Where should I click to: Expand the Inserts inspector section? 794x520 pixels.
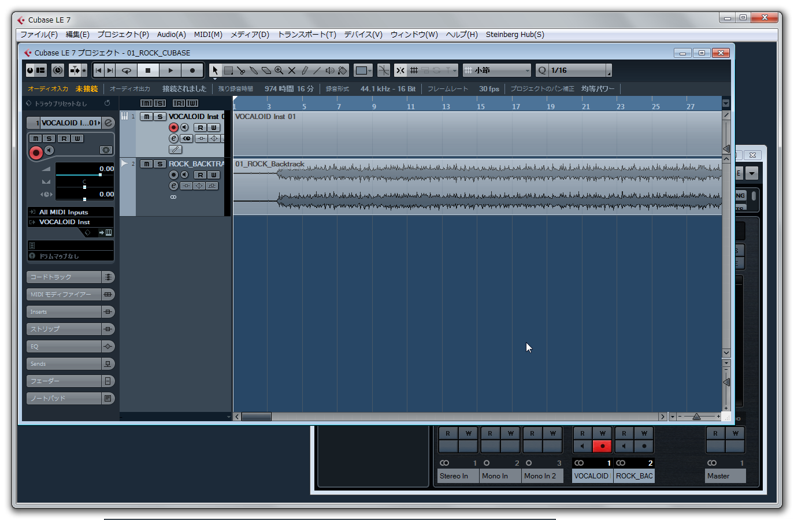tap(71, 312)
